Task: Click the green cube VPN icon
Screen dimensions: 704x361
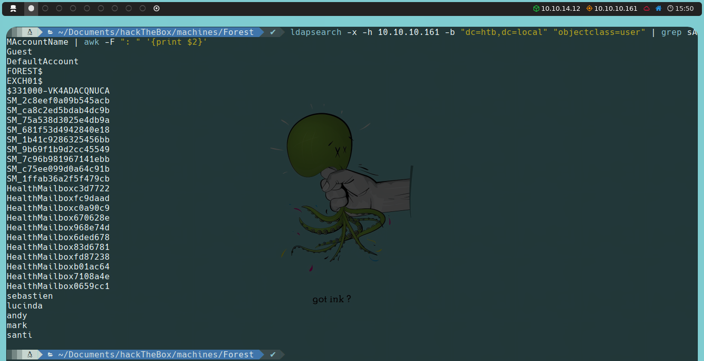Action: 536,8
